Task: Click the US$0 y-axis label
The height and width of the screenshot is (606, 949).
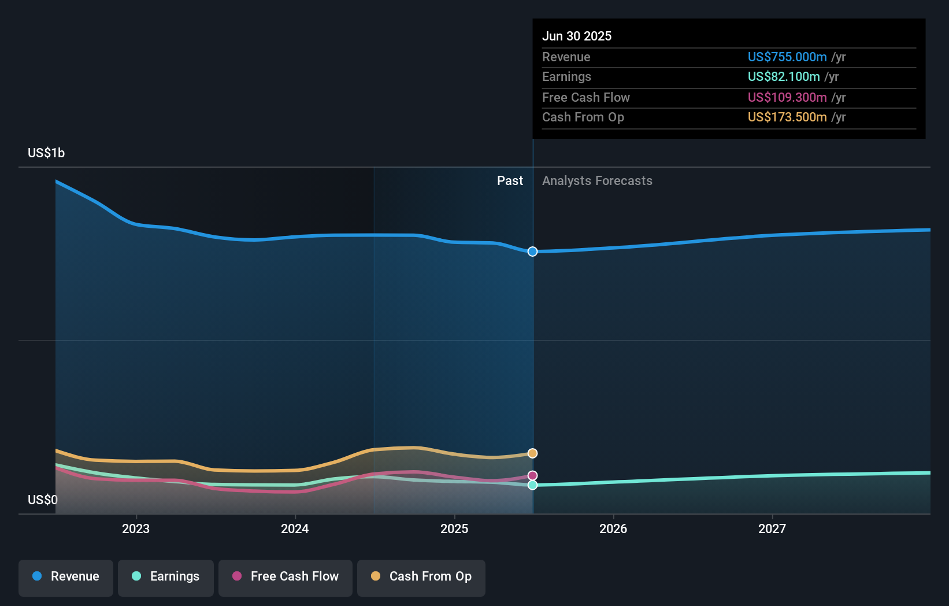Action: pos(43,500)
